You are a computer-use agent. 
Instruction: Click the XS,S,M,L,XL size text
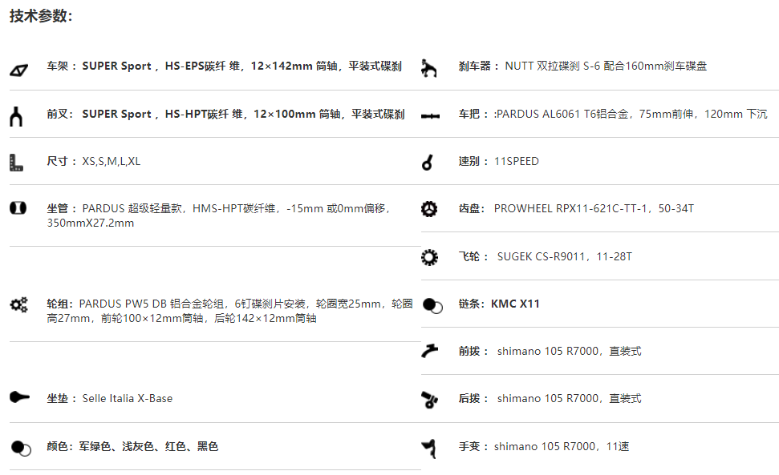[x=112, y=161]
